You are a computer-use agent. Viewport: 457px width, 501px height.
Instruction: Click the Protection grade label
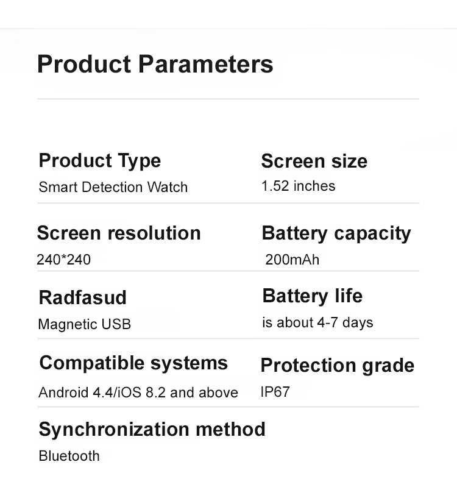(337, 366)
